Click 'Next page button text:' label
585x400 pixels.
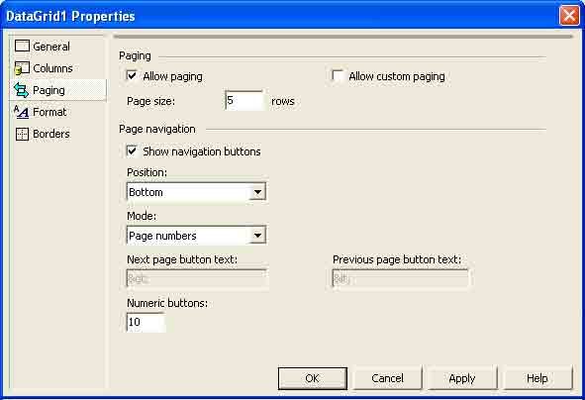[x=182, y=259]
